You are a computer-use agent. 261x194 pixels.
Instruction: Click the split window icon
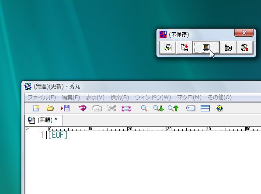coord(205,108)
